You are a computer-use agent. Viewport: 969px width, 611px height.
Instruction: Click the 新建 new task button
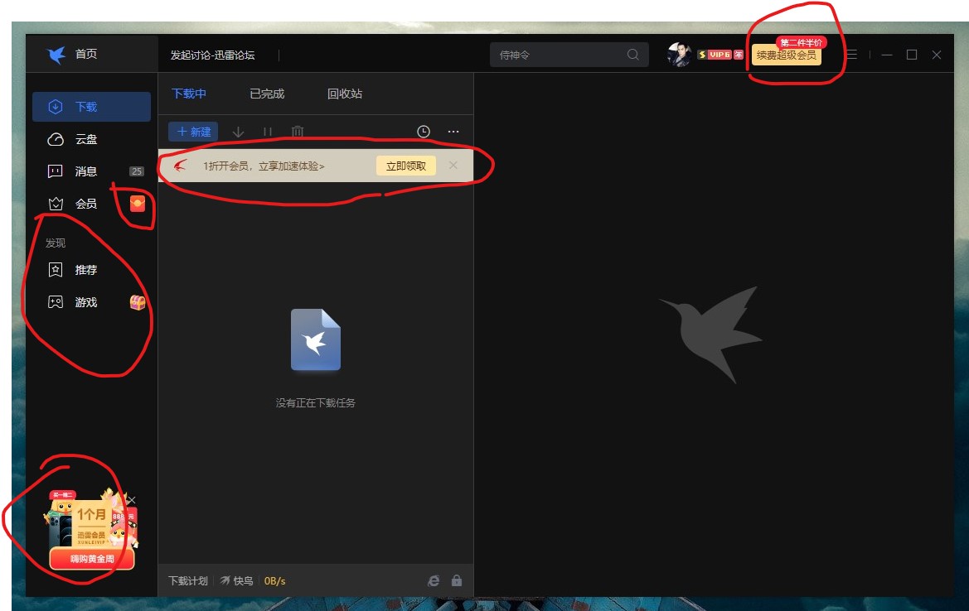click(193, 132)
